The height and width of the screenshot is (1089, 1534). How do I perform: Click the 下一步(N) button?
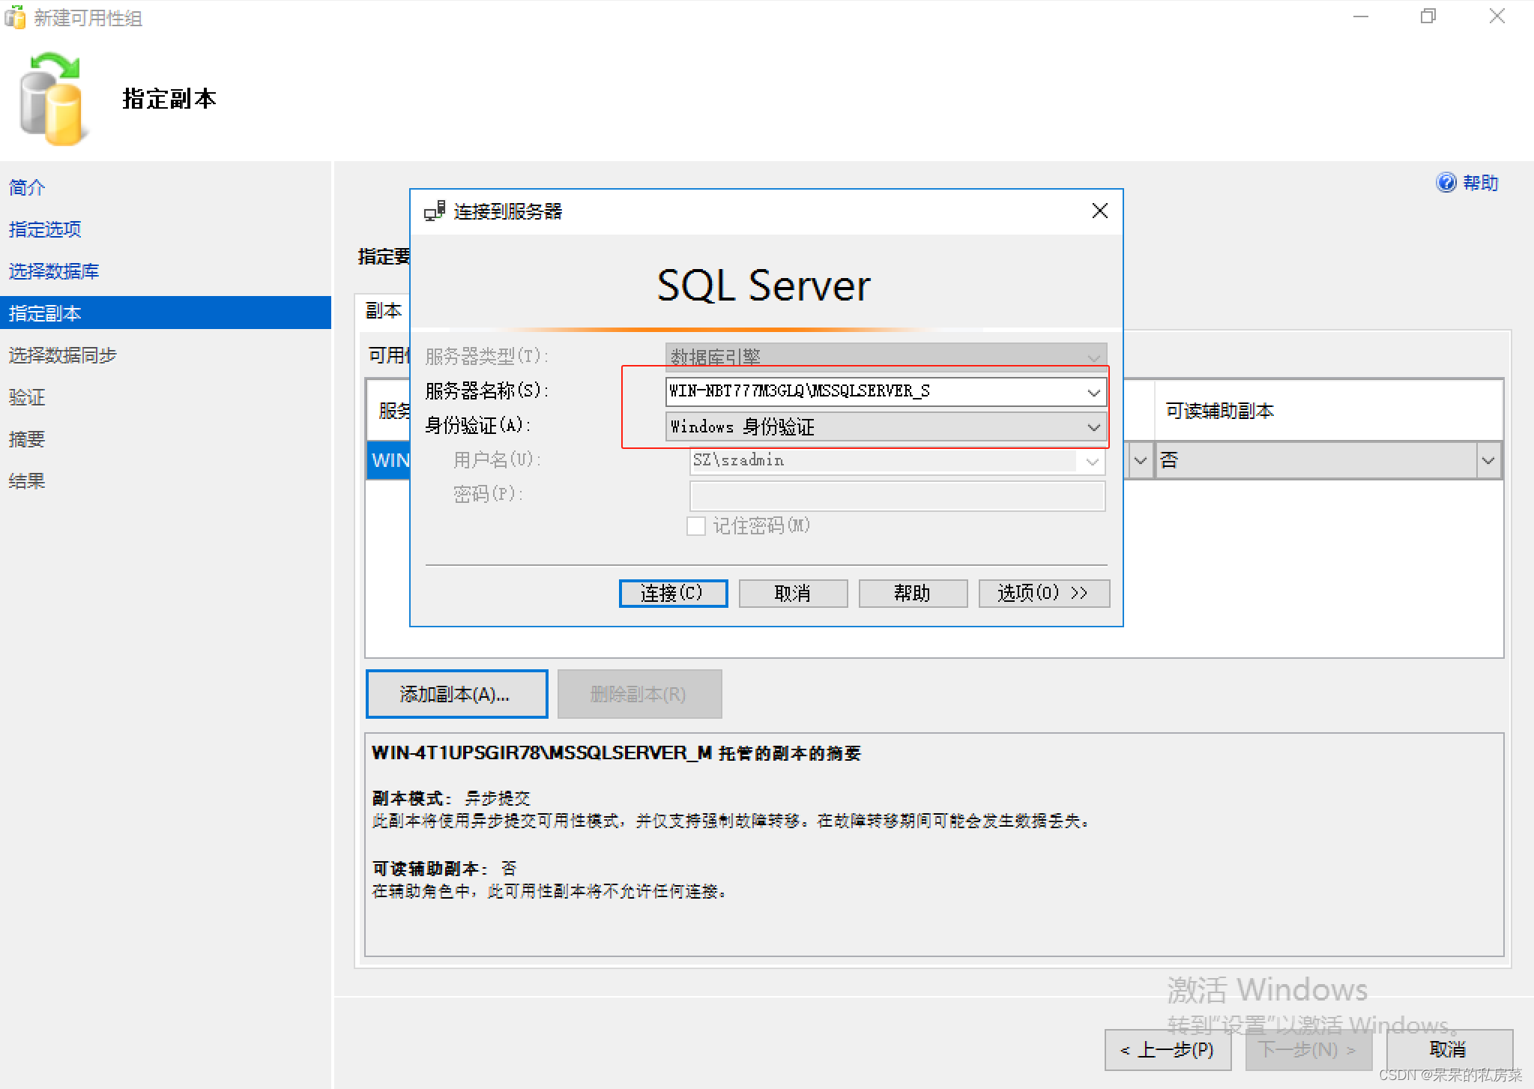1308,1049
